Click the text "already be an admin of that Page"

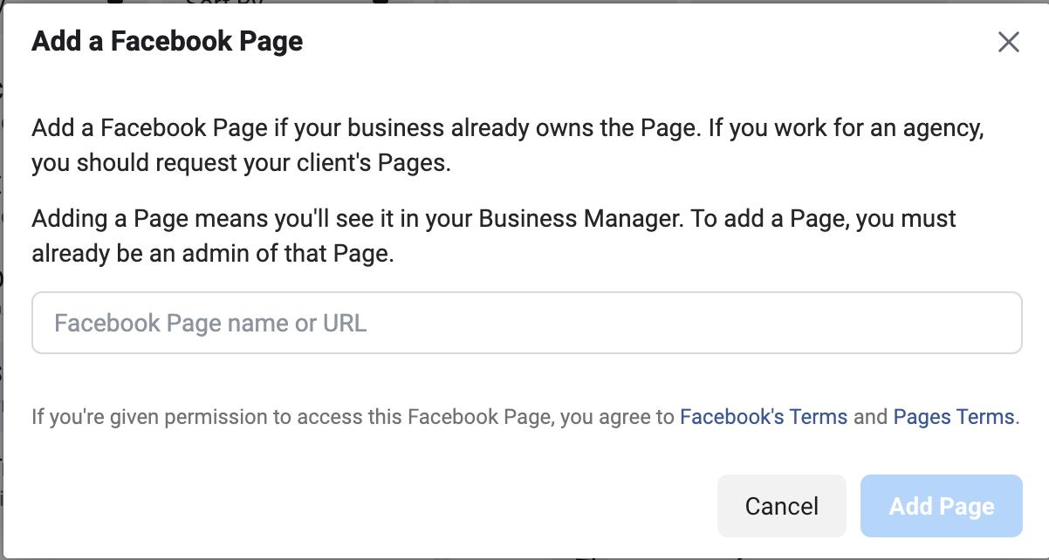[212, 256]
